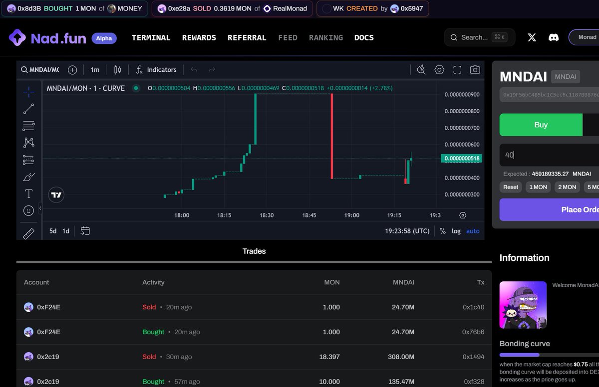Open the DOCS nav item
This screenshot has width=599, height=387.
[x=364, y=37]
